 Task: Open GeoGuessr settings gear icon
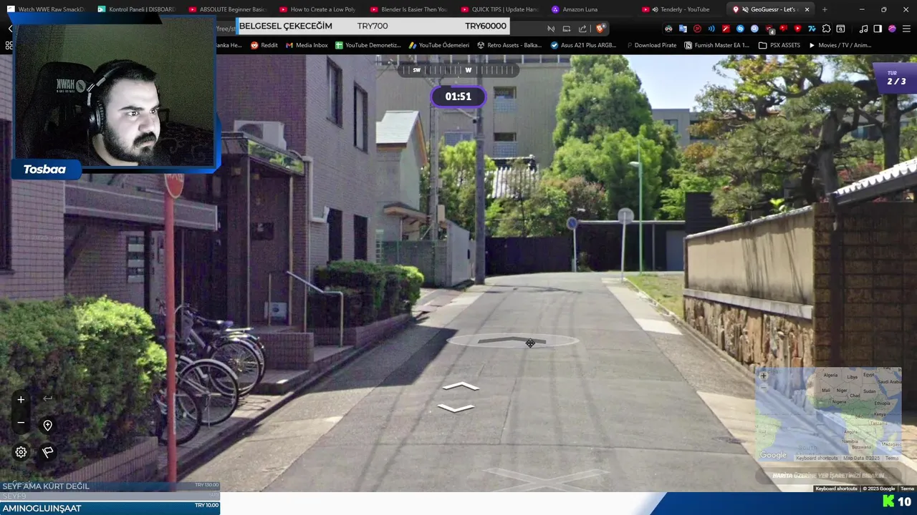pyautogui.click(x=21, y=452)
